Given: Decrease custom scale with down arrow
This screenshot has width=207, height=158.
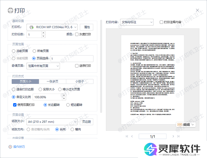Looking at the screenshot, I should pyautogui.click(x=64, y=99).
